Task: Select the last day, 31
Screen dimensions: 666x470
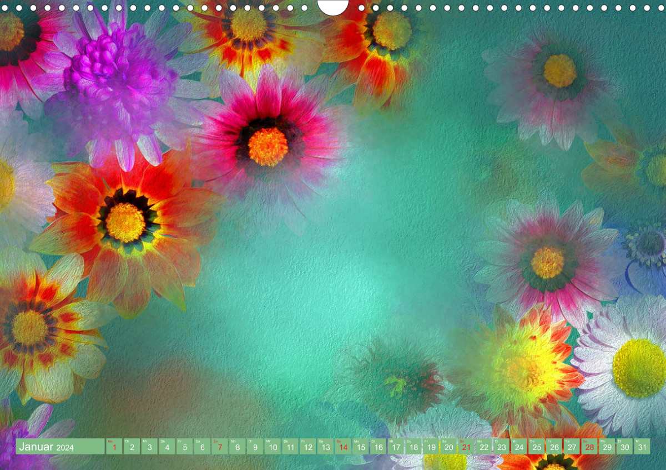Action: pyautogui.click(x=642, y=446)
